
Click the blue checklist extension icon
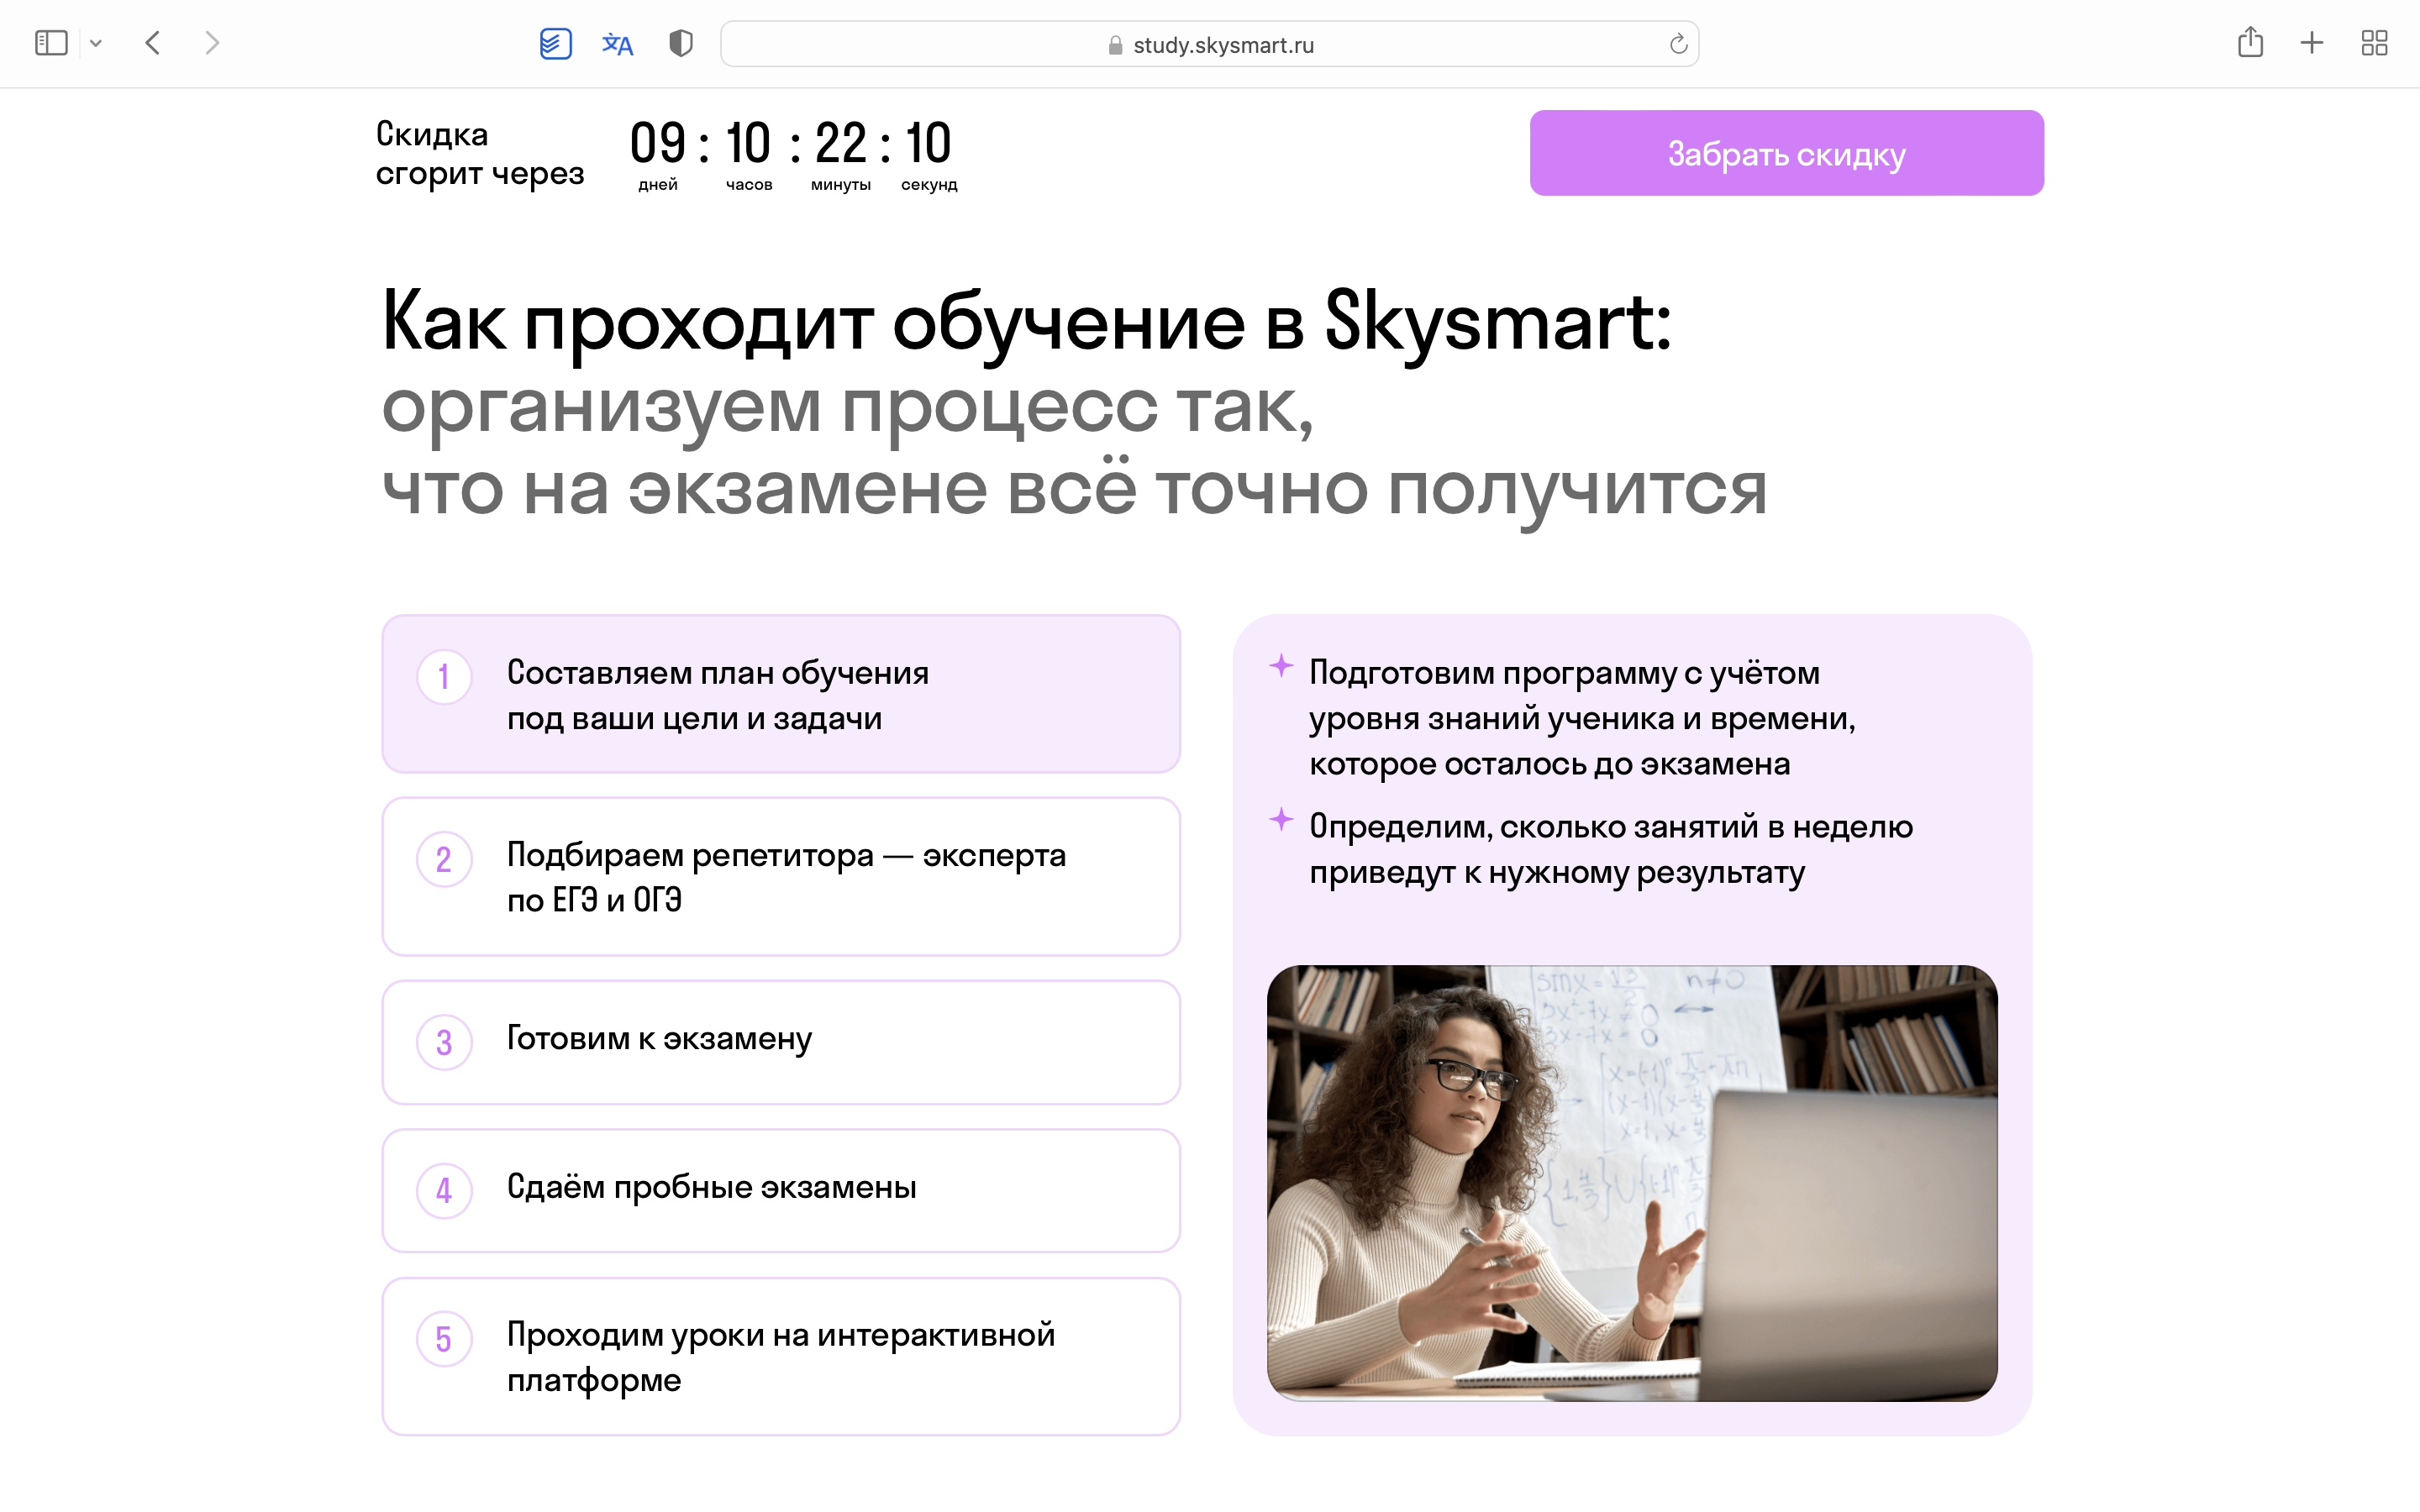555,44
